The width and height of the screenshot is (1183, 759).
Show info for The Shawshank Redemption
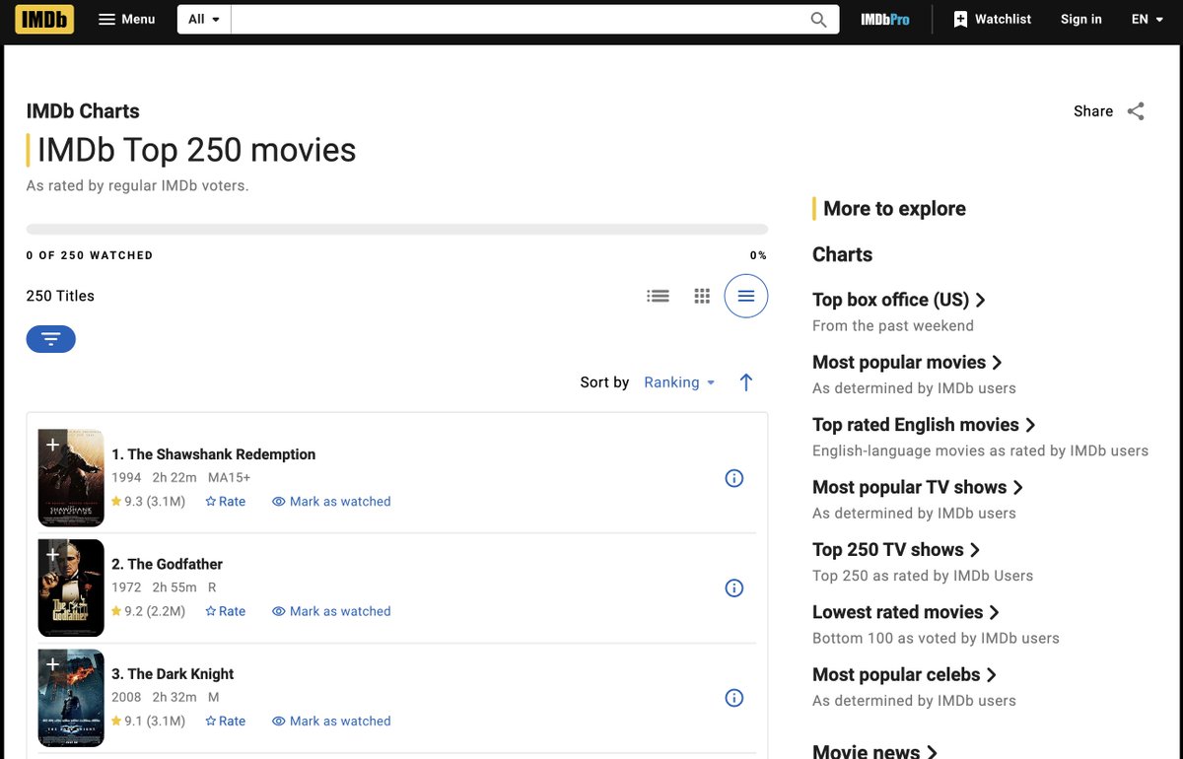click(x=734, y=478)
